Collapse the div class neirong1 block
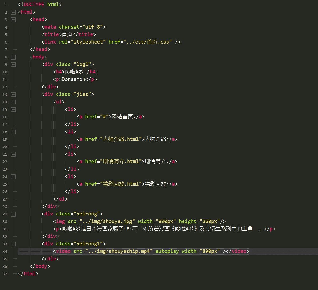Viewport: 318px width, 290px height. coord(13,244)
